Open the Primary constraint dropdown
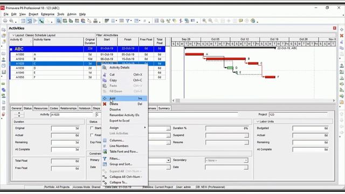This screenshot has width=345, height=194. [168, 161]
